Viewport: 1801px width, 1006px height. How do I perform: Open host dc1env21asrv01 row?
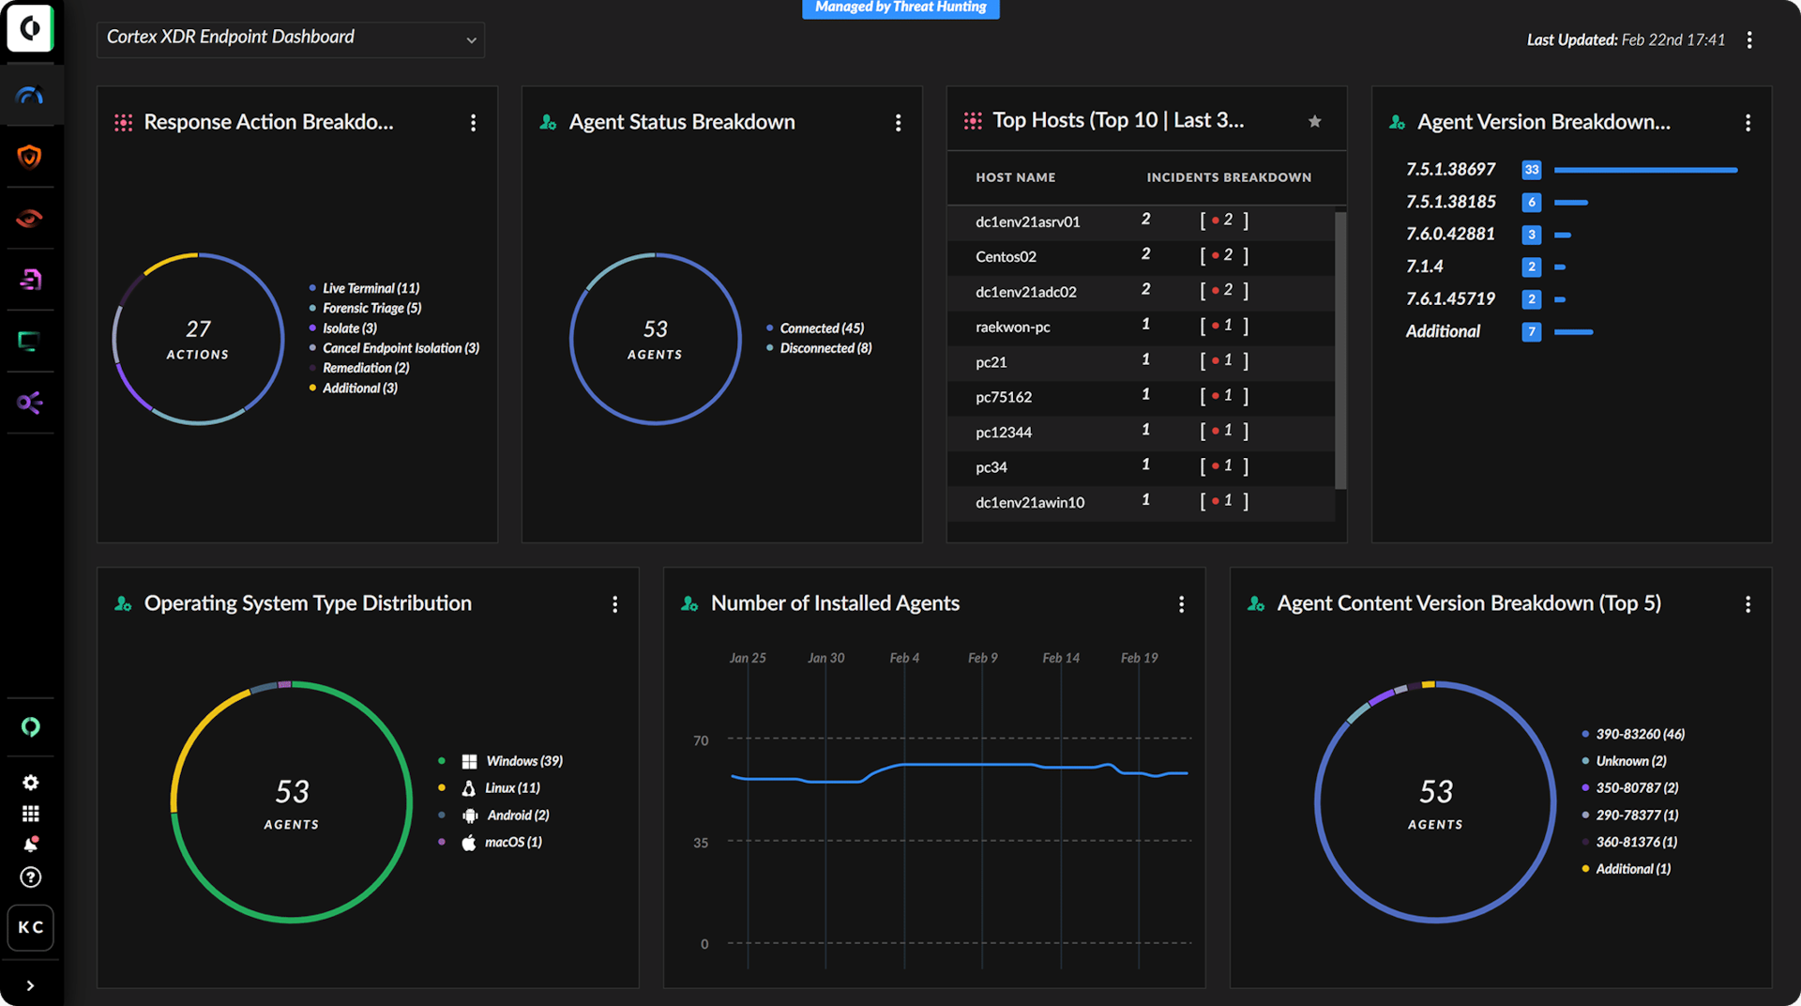pos(1141,221)
